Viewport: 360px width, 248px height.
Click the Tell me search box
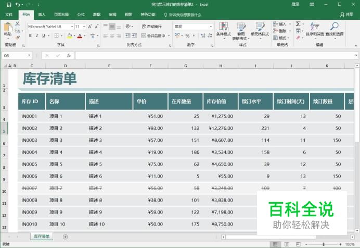(183, 15)
